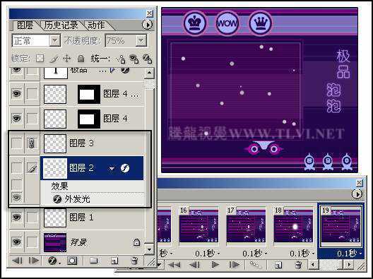Screen dimensions: 373x279
Task: Click the link chain icon on 图层 3
Action: tap(32, 143)
